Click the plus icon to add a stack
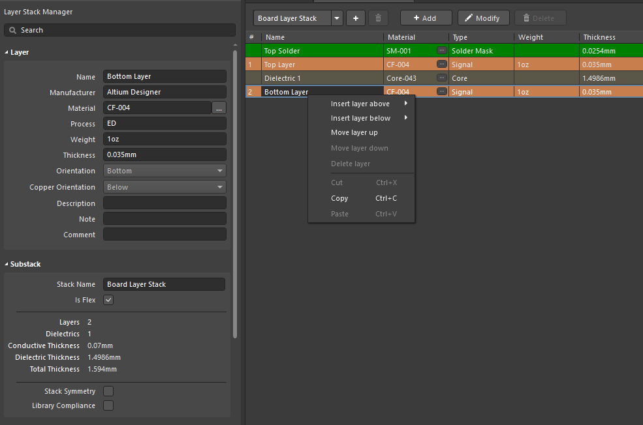 click(356, 18)
